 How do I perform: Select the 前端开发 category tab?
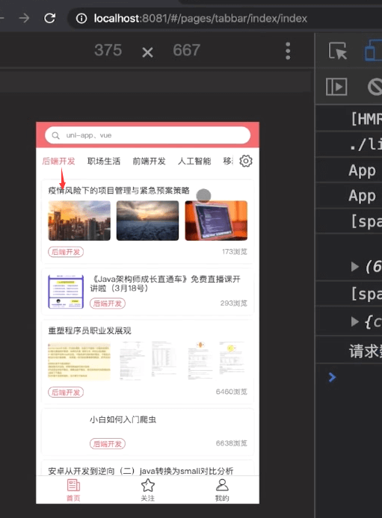point(149,161)
